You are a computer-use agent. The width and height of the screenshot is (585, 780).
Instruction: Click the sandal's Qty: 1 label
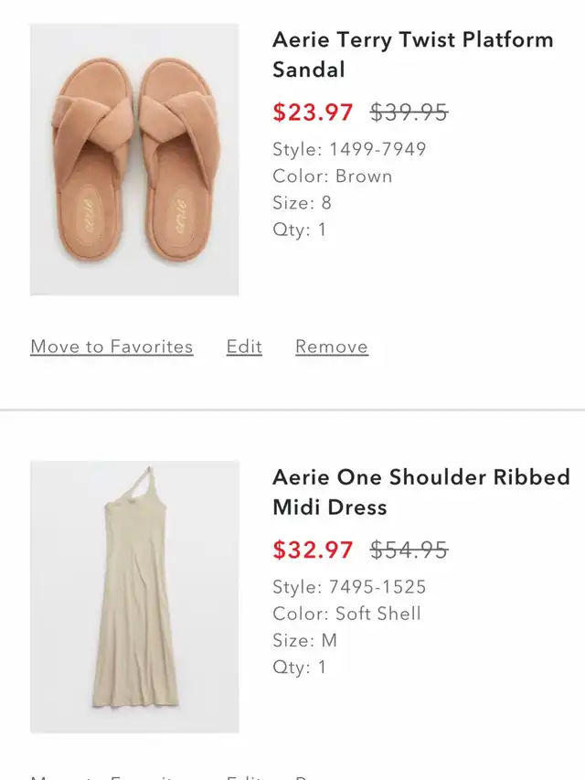click(x=299, y=230)
